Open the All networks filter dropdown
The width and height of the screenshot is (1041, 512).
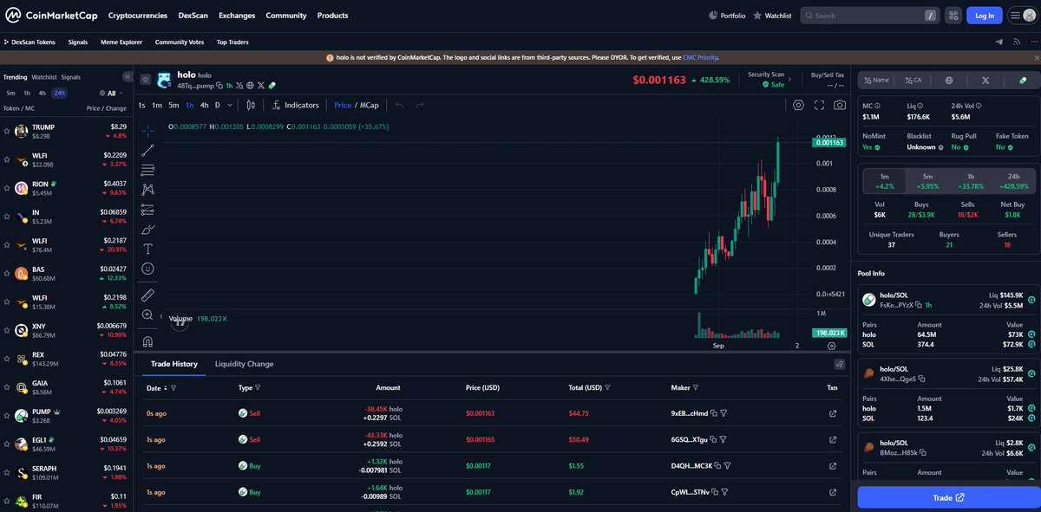112,93
